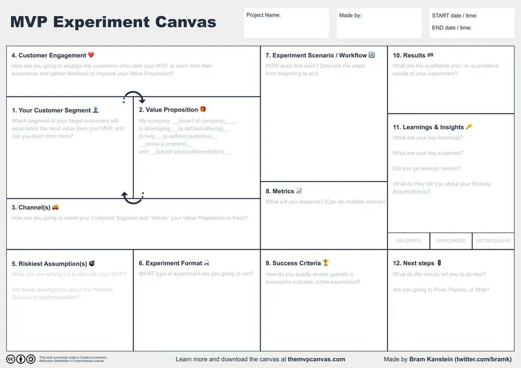This screenshot has width=521, height=368.
Task: Click the '4. Customer Engagement' heading
Action: [x=49, y=55]
